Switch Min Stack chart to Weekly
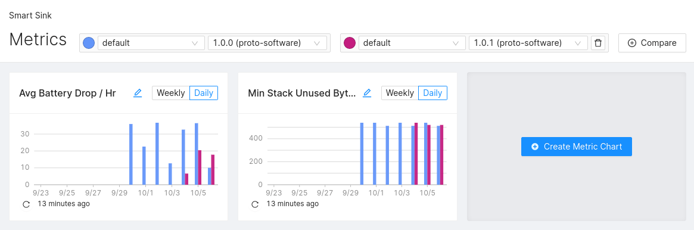Viewport: 694px width, 230px height. coord(400,93)
